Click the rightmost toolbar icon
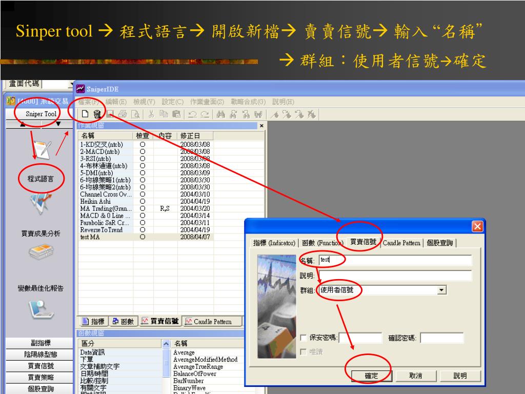This screenshot has width=525, height=394. tap(312, 114)
